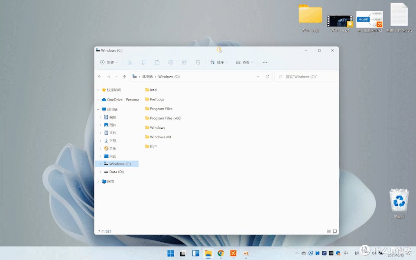Click the Copy icon in toolbar
Image resolution: width=416 pixels, height=260 pixels.
pyautogui.click(x=143, y=62)
